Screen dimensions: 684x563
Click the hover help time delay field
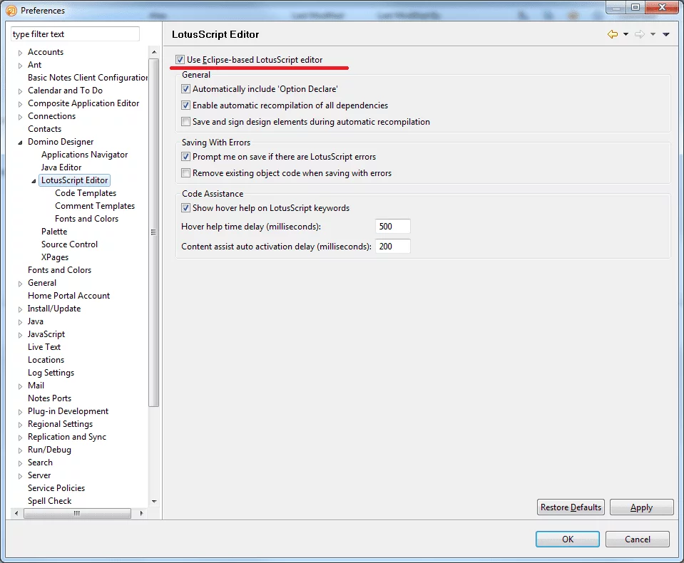click(x=392, y=227)
